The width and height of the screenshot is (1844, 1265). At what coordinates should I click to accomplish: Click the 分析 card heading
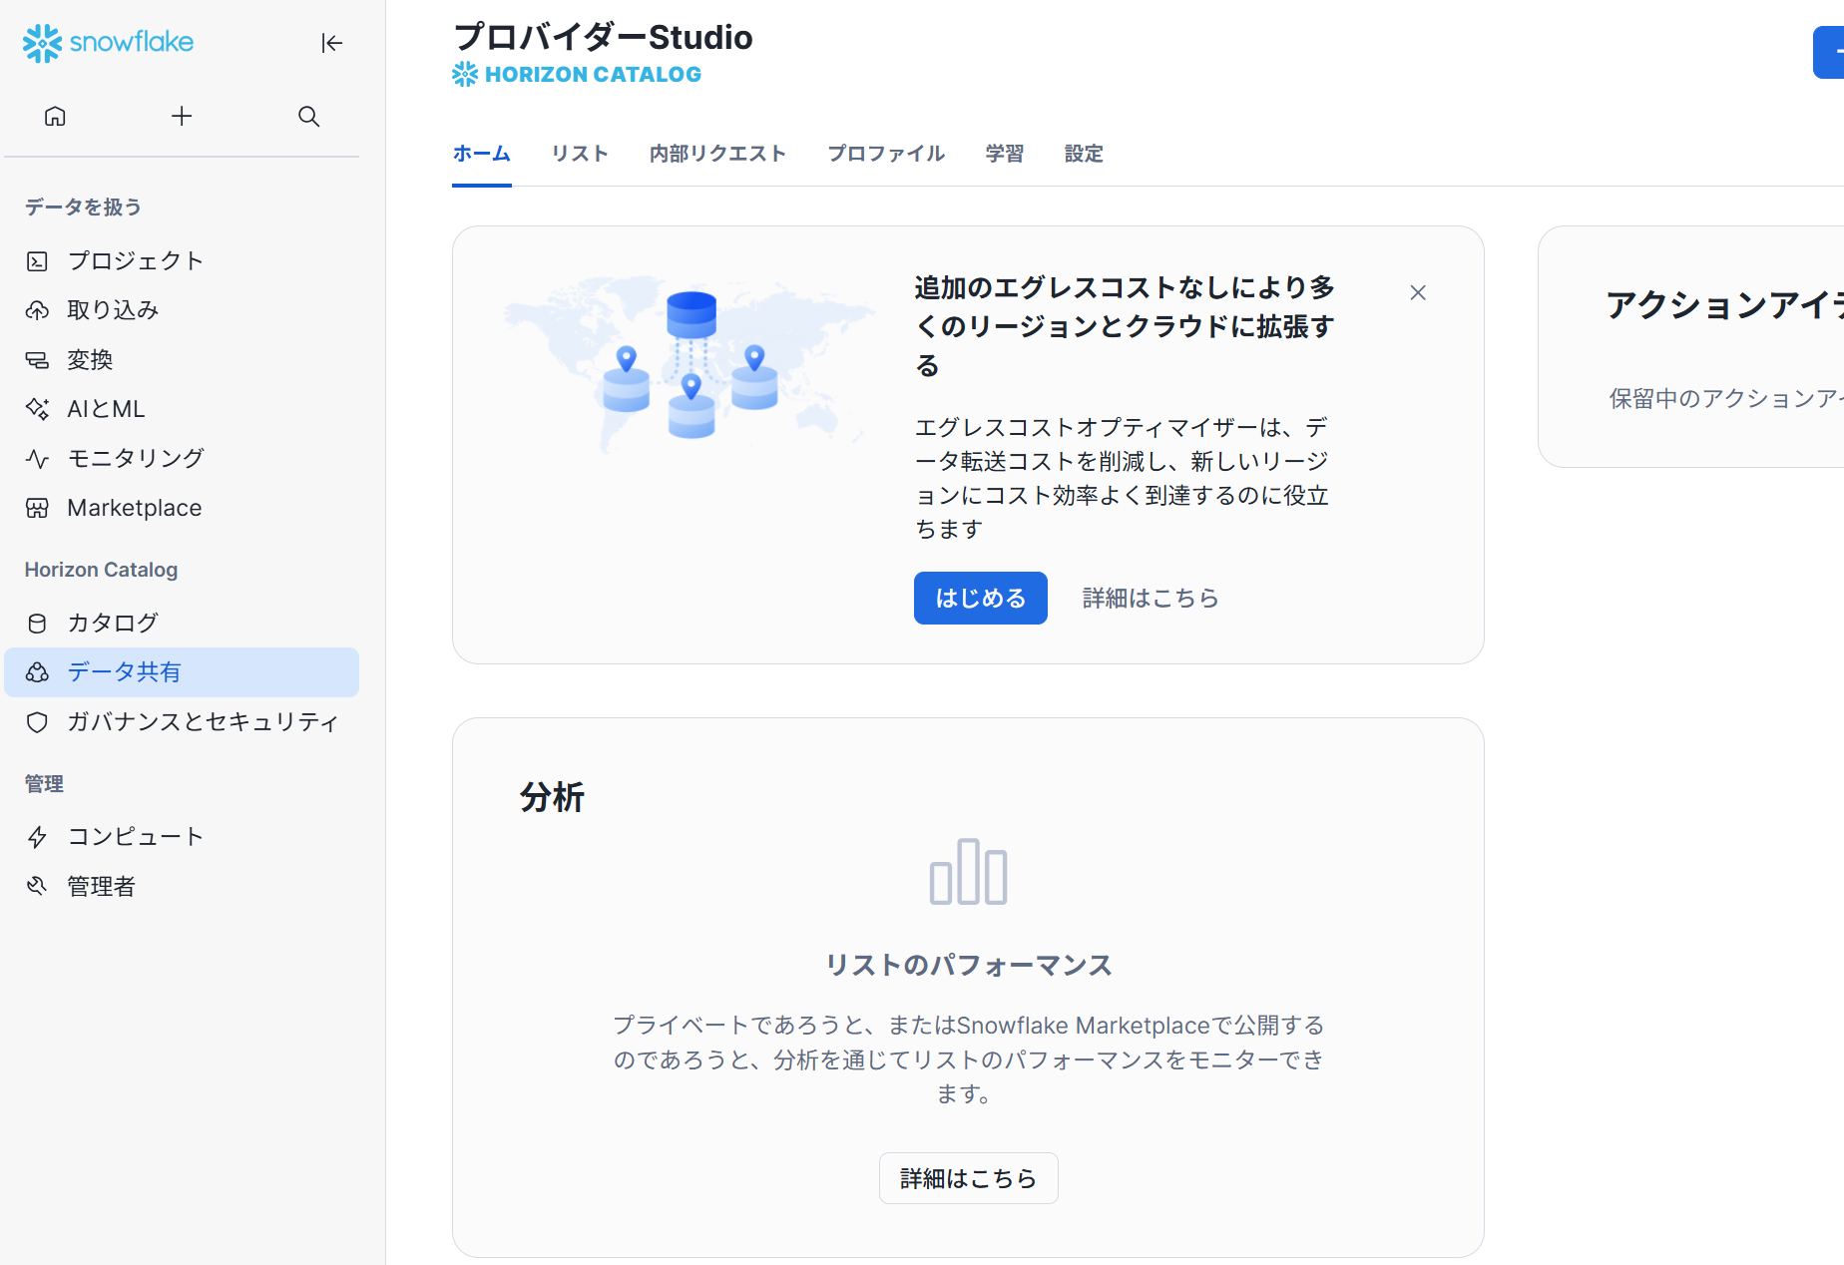pos(552,797)
